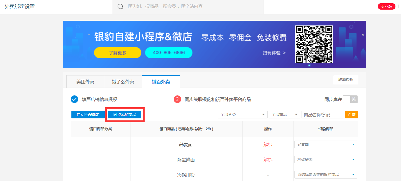Image resolution: width=401 pixels, height=181 pixels.
Task: Click the search magnifier icon
Action: coord(120,7)
